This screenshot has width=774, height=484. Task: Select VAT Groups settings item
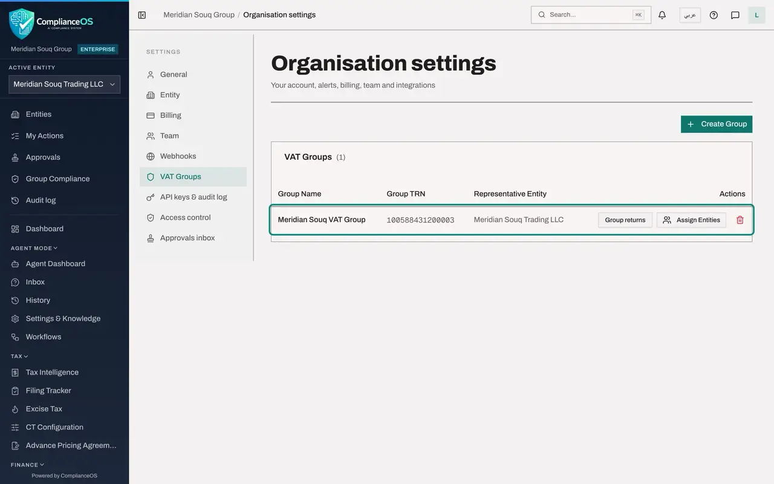tap(193, 177)
